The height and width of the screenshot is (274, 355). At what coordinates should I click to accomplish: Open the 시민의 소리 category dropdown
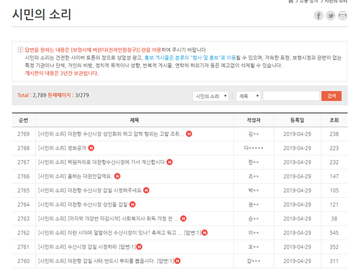click(211, 96)
